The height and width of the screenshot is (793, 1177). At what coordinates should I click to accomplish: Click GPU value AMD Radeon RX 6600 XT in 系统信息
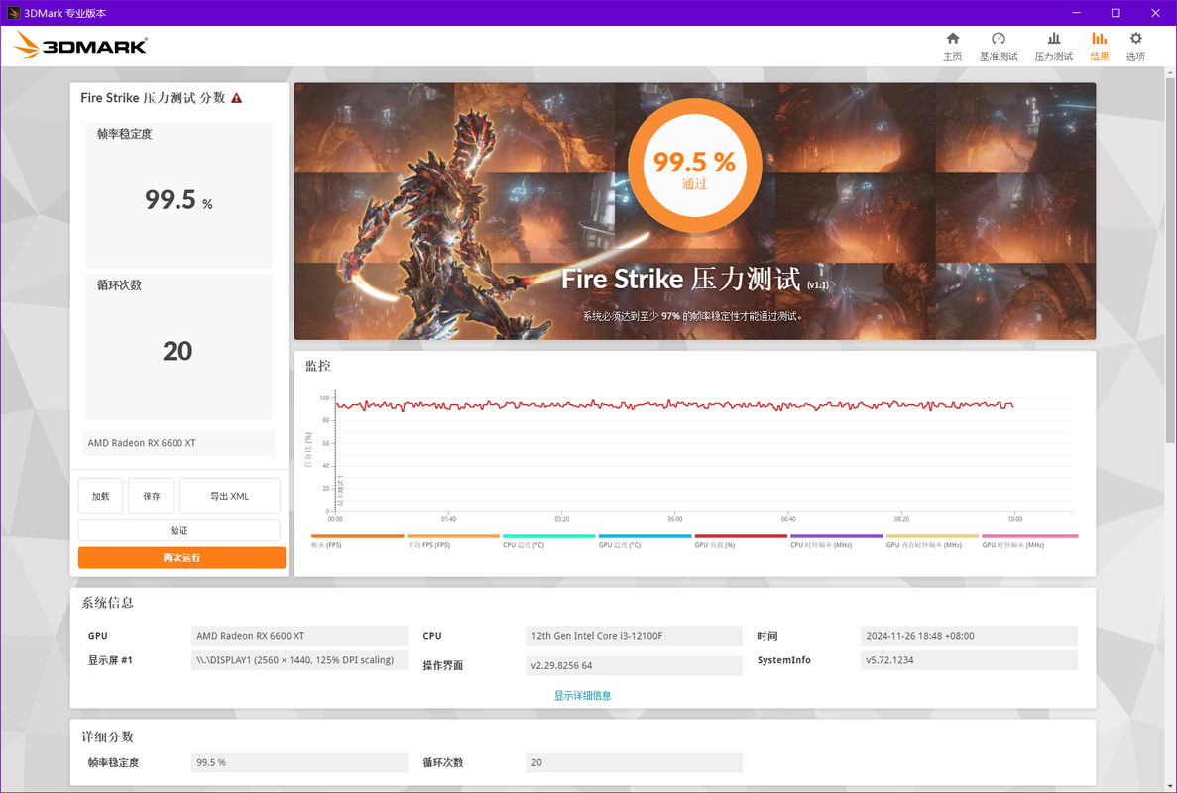click(x=299, y=636)
